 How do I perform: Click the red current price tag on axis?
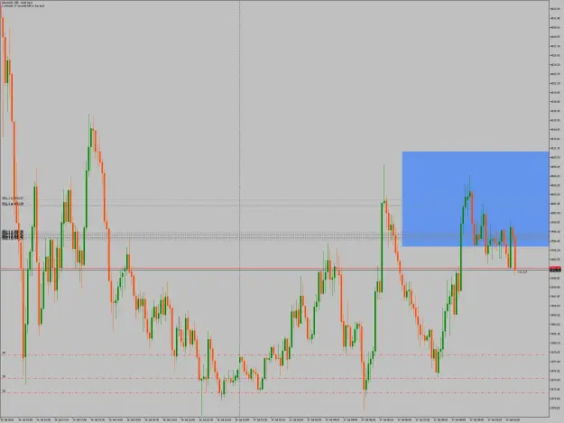click(555, 268)
